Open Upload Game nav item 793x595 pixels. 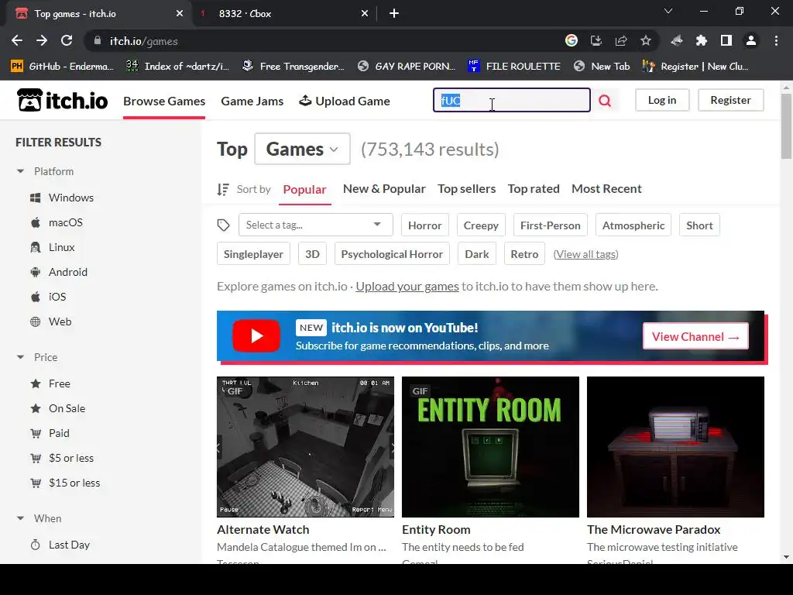tap(345, 101)
